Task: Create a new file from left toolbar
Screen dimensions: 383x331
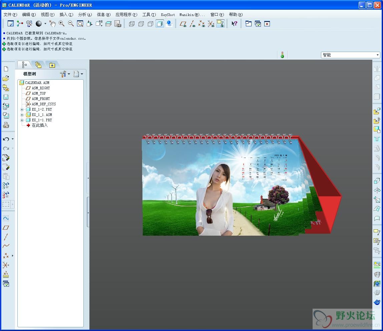Action: (6, 69)
